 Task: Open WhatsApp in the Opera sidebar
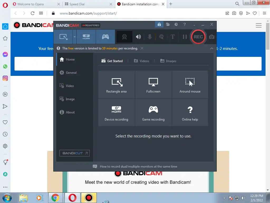(5, 66)
